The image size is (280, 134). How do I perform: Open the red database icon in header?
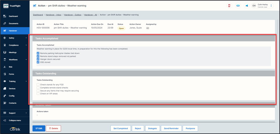point(229,6)
